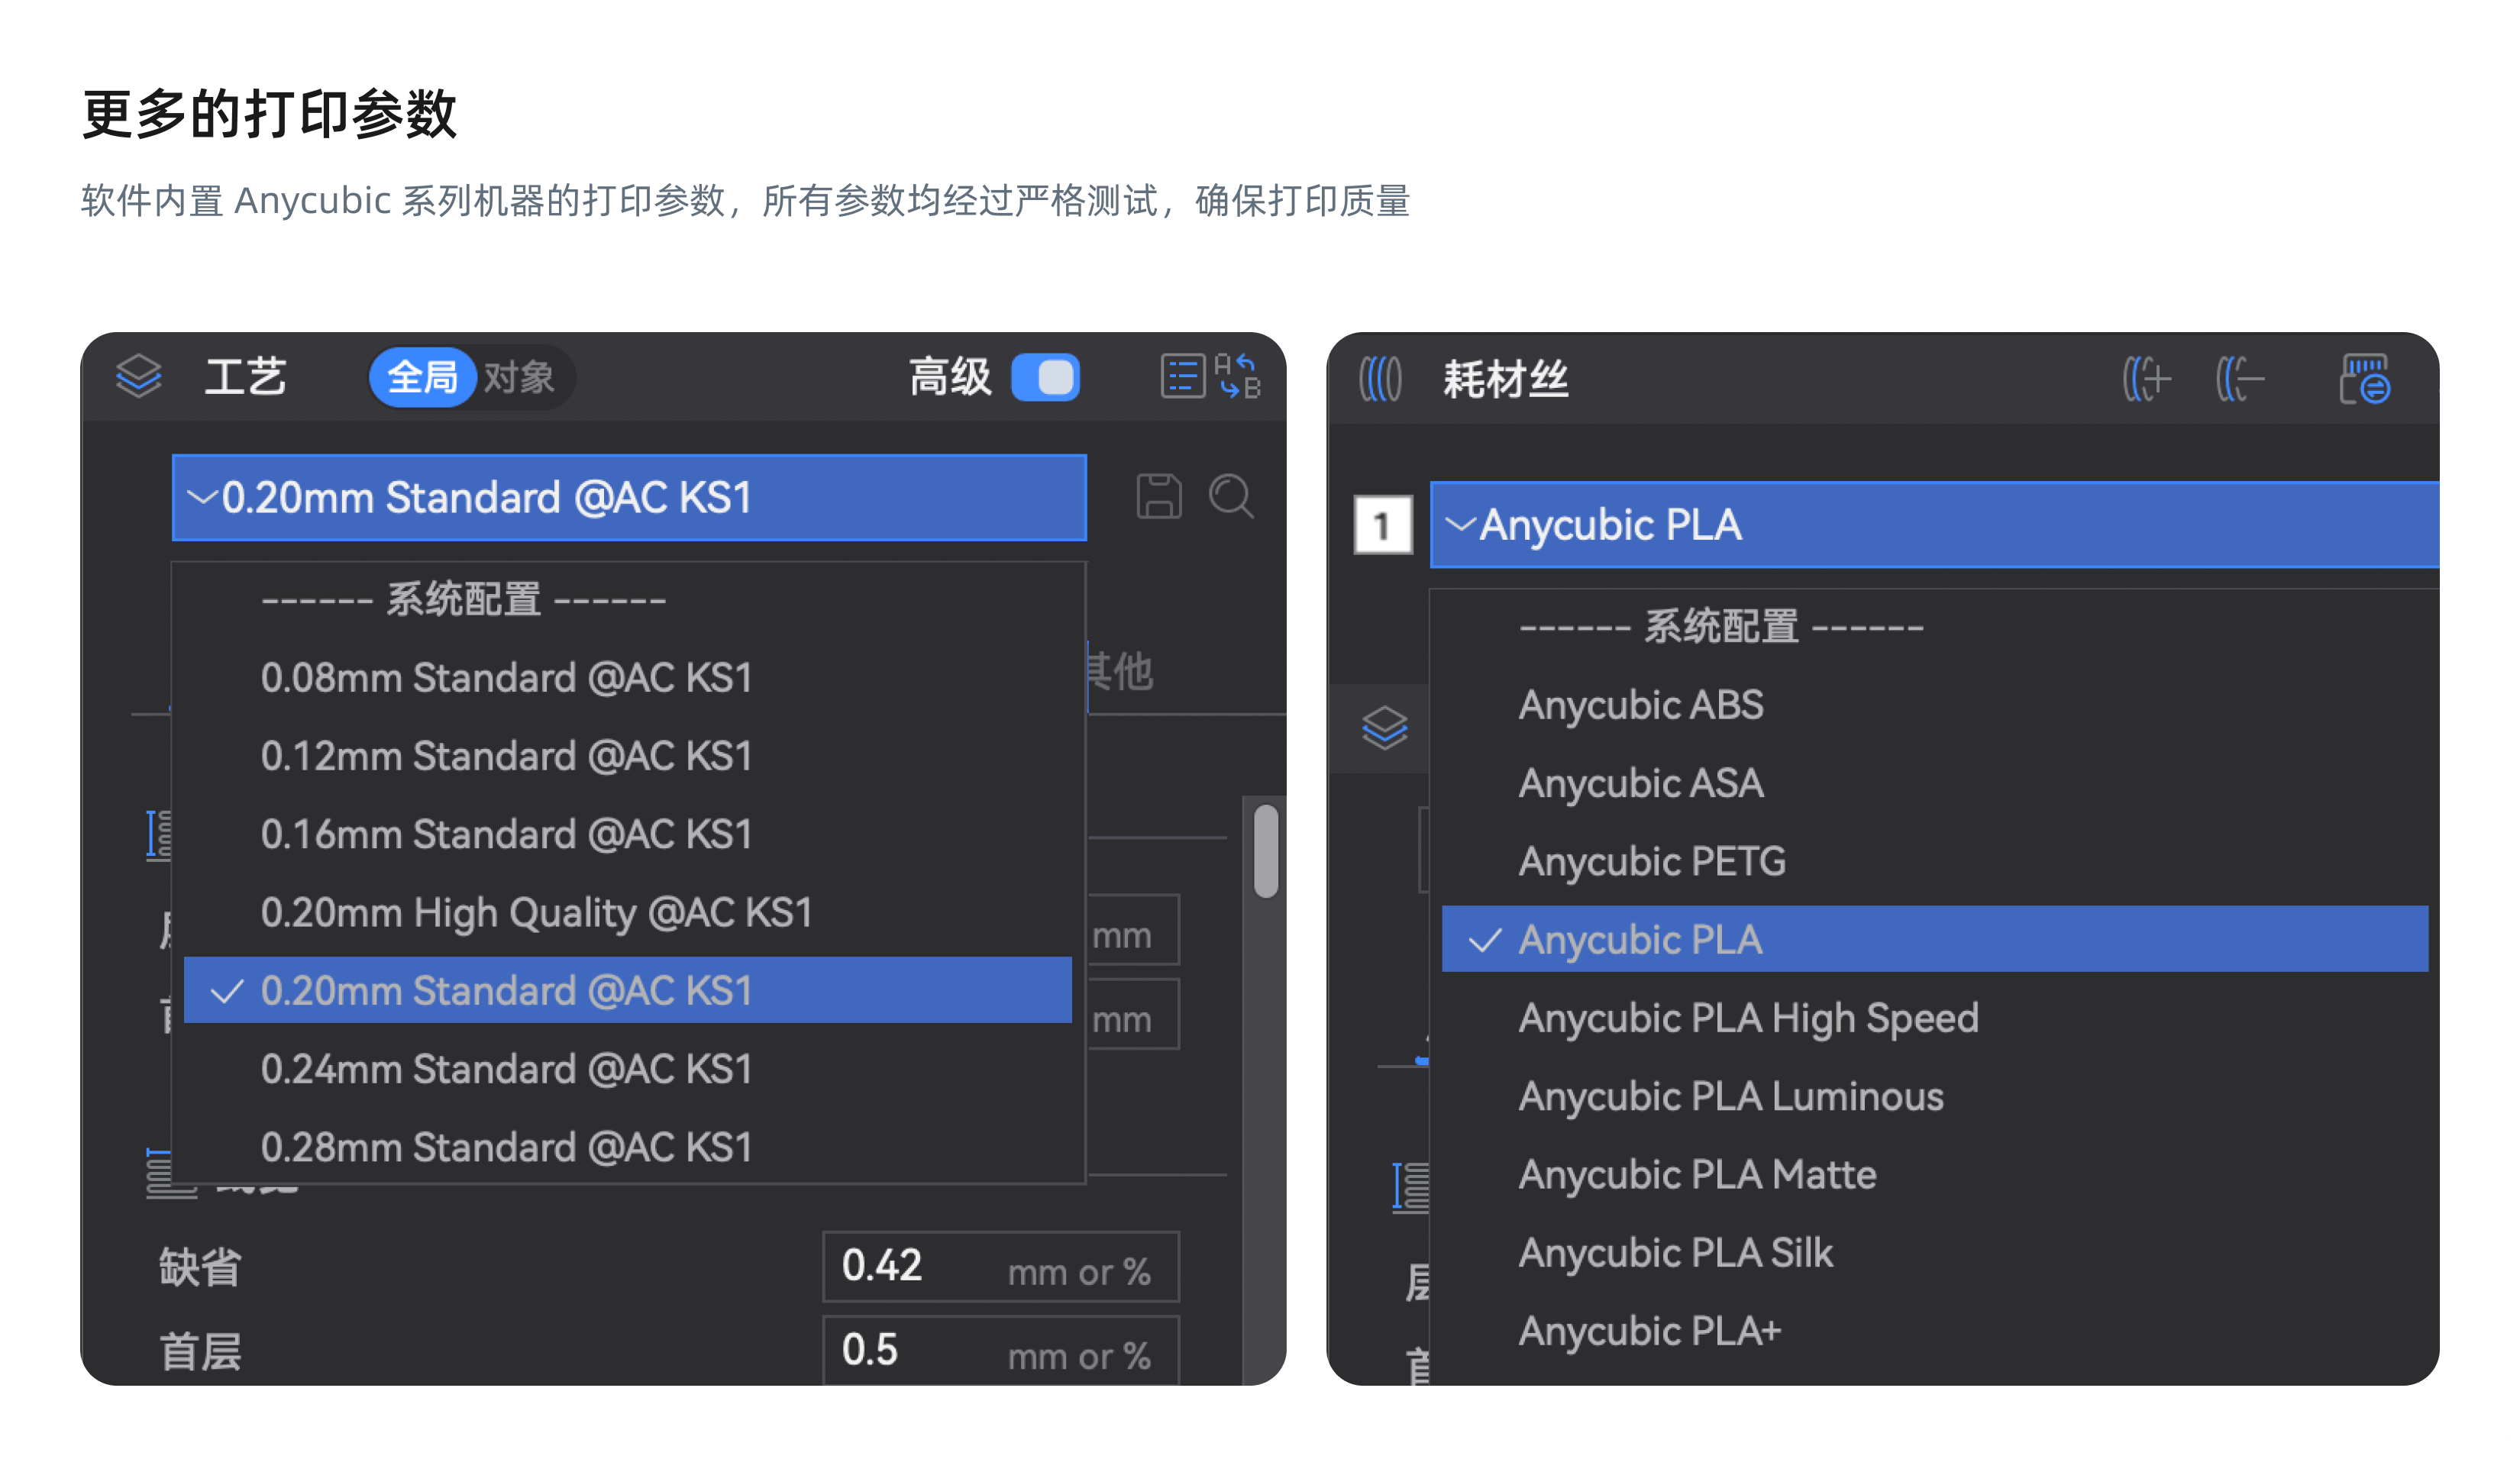
Task: Open the filament settings icon in header
Action: click(x=2365, y=379)
